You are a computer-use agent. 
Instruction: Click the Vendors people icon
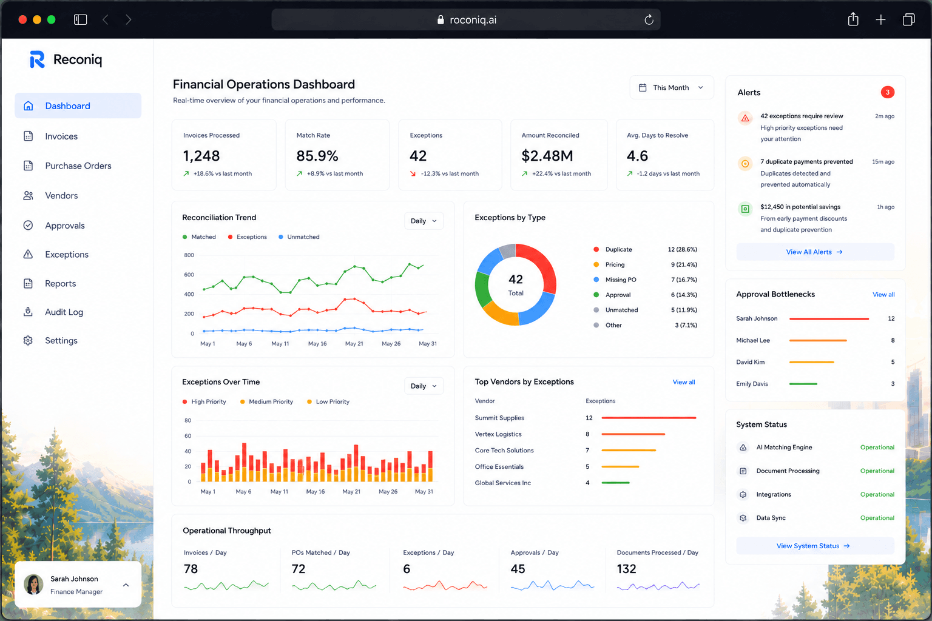click(28, 195)
